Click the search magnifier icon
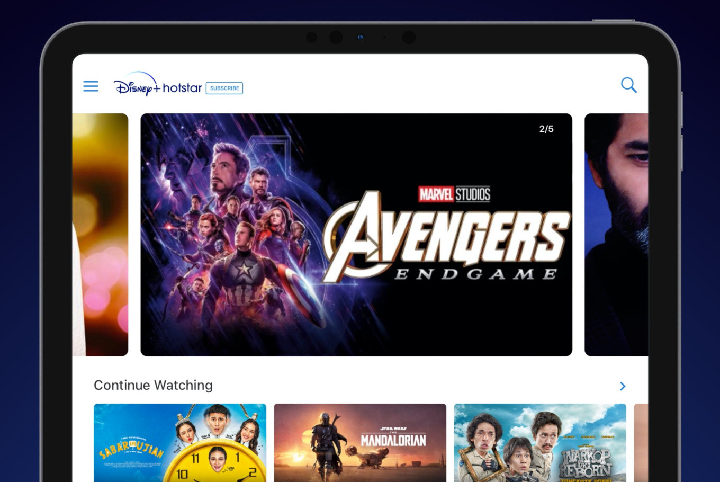Screen dimensions: 720x482 coord(628,85)
